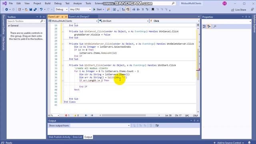The width and height of the screenshot is (256, 144).
Task: Switch to Web Publish Activity tab
Action: (x=60, y=137)
